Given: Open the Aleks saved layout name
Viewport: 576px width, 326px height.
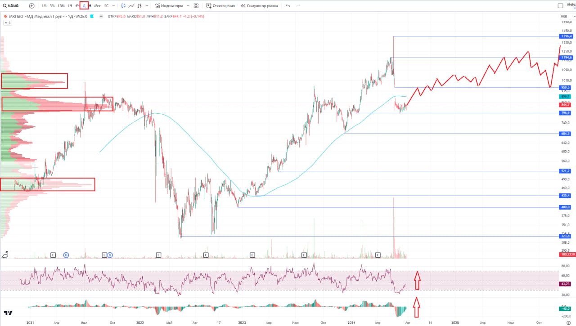Looking at the screenshot, I should point(571,4).
